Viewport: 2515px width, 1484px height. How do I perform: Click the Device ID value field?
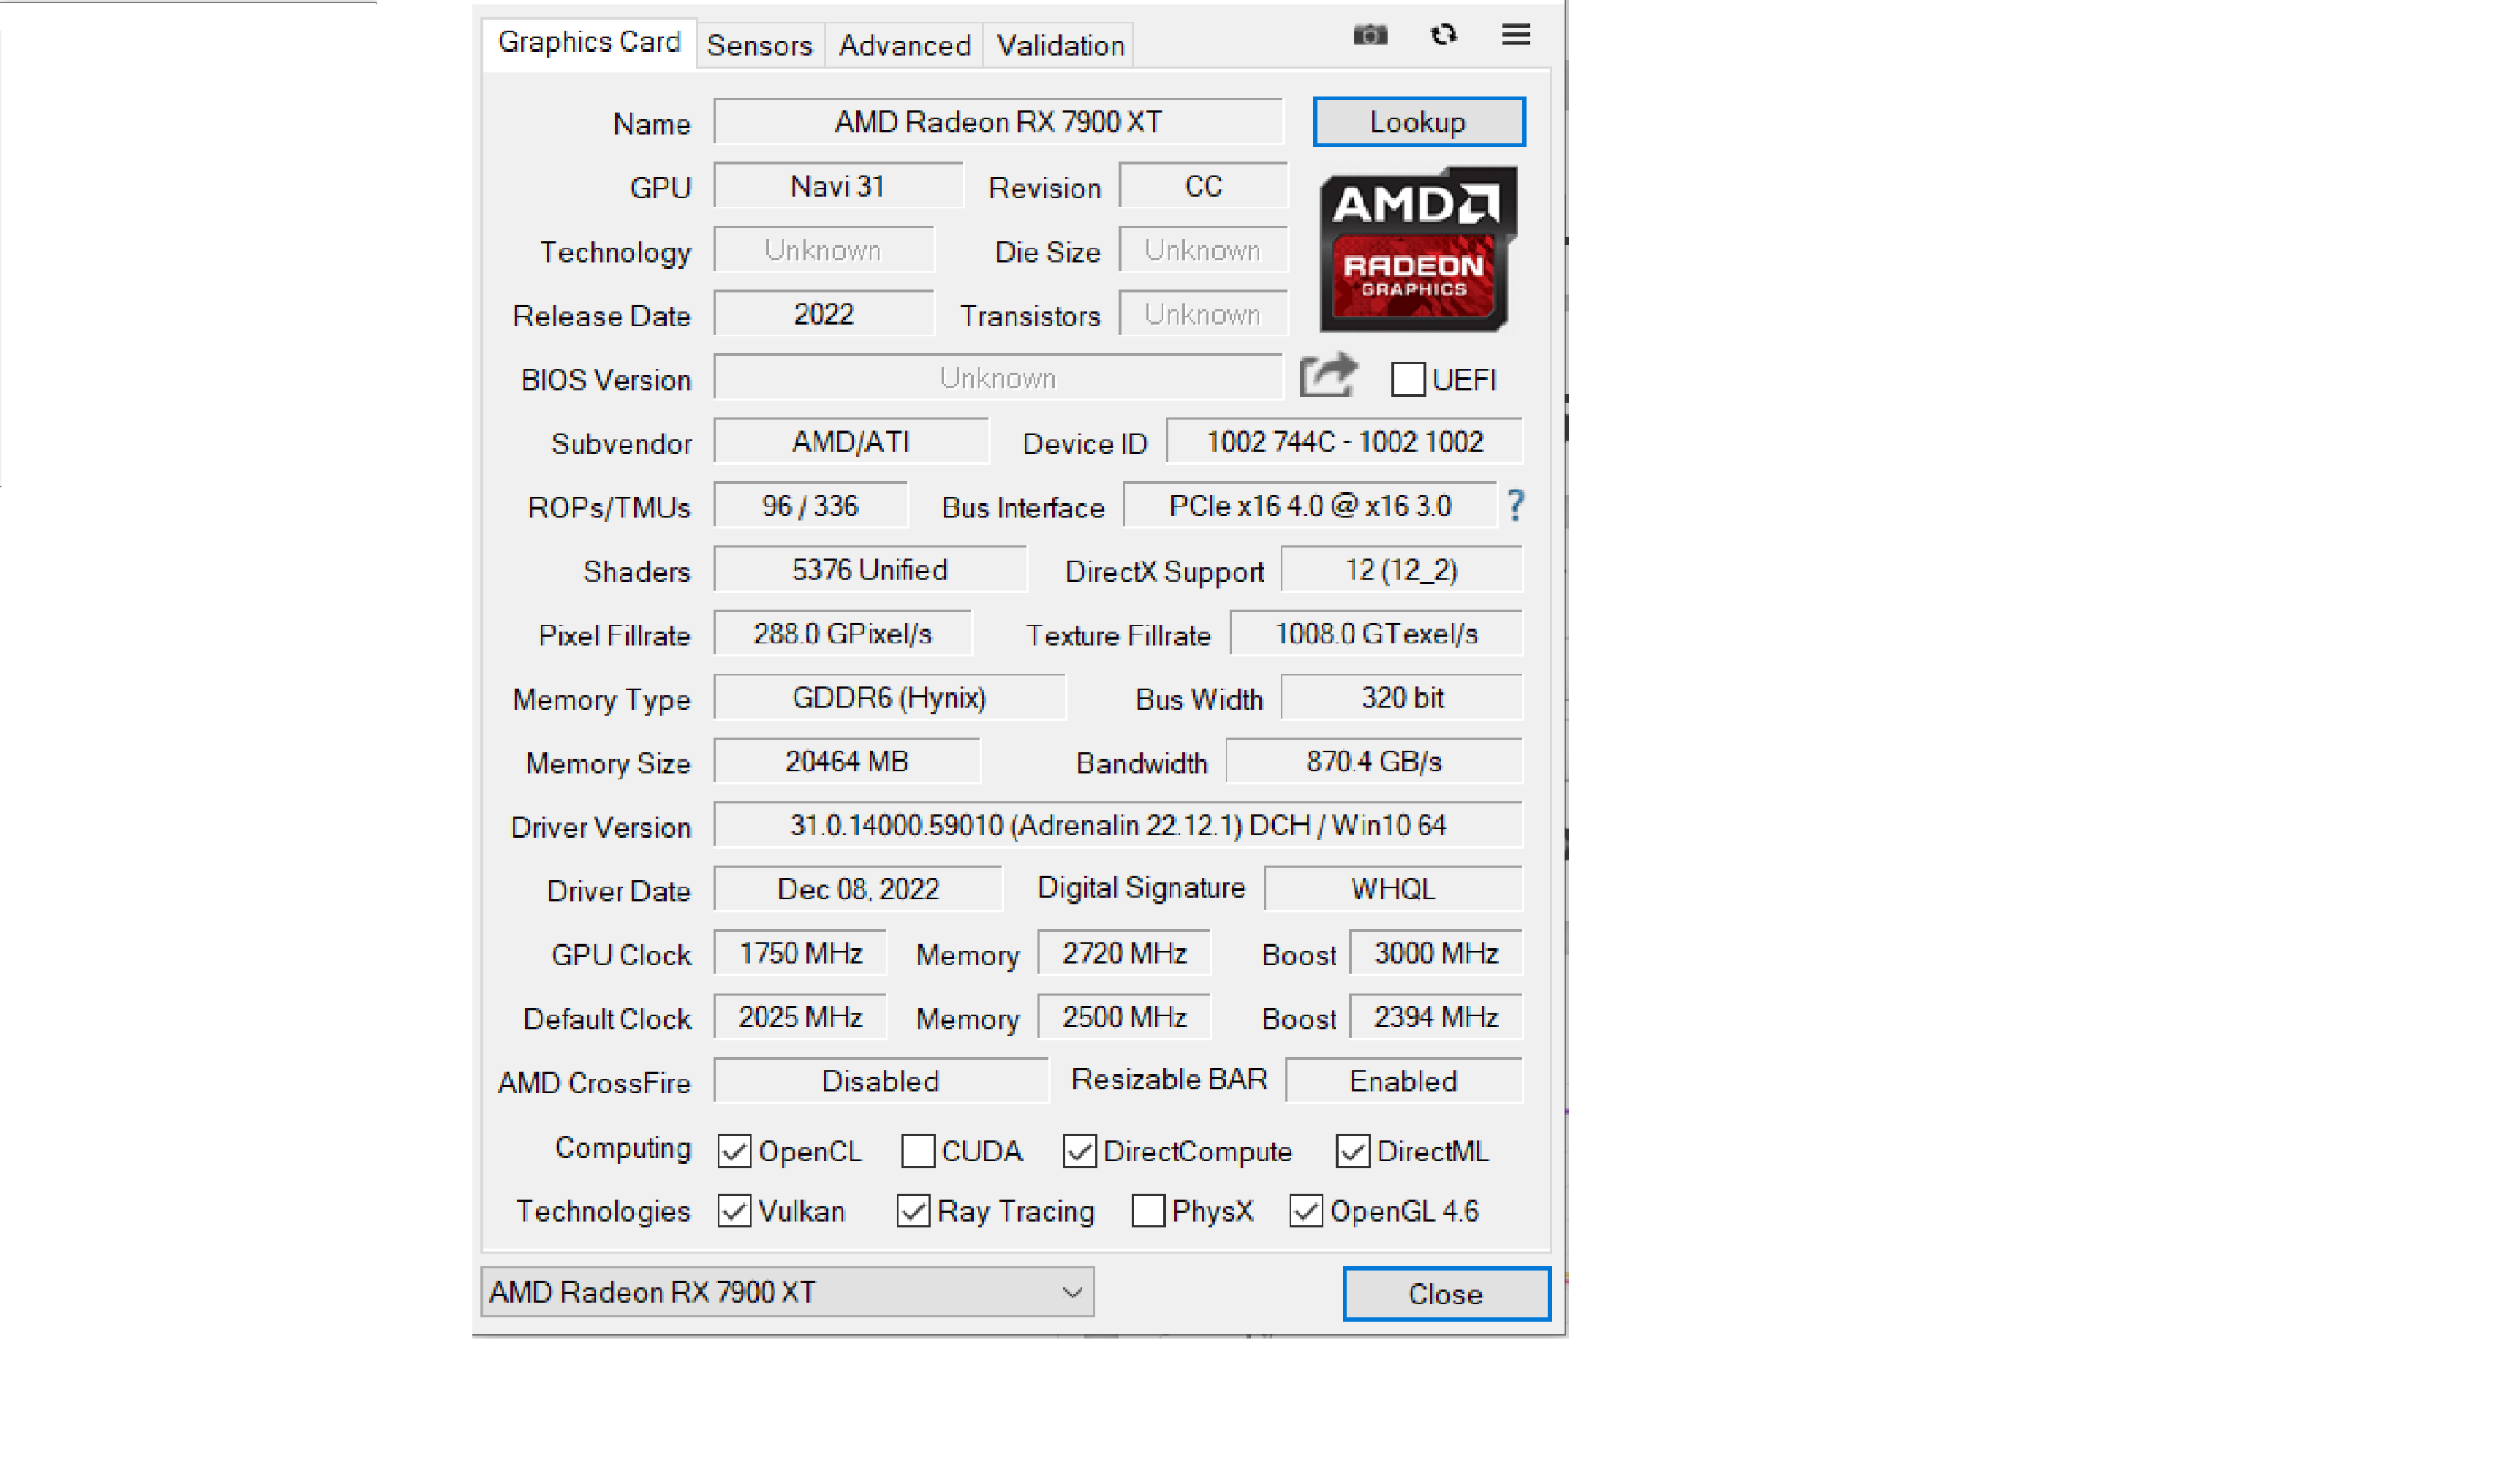click(1344, 442)
